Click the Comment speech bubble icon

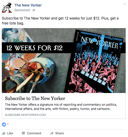[x=23, y=133]
